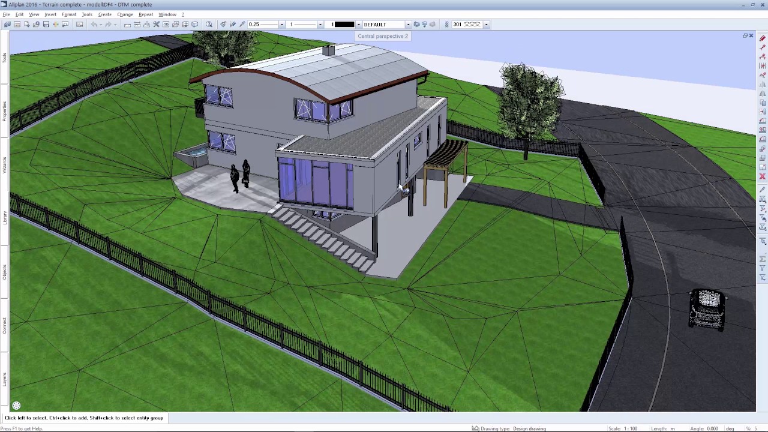Select the measure tool with ruler icon

(x=127, y=25)
